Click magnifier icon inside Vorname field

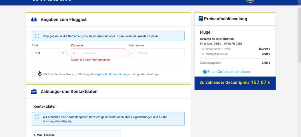click(x=74, y=53)
